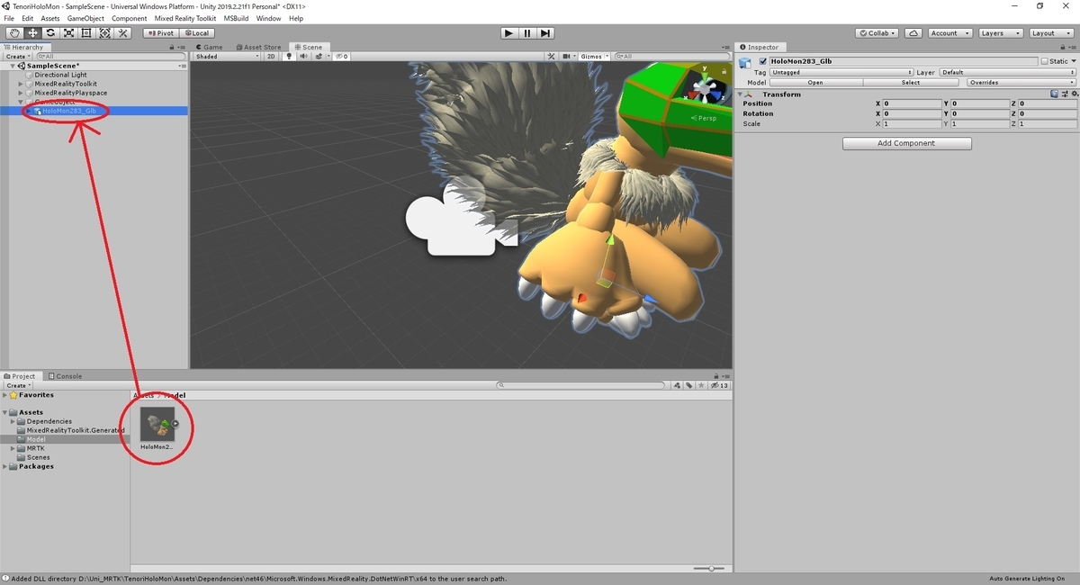Open the Layout dropdown
The image size is (1080, 585).
pos(1051,33)
